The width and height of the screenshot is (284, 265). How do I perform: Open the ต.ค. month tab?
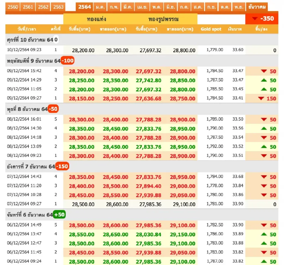[225, 7]
